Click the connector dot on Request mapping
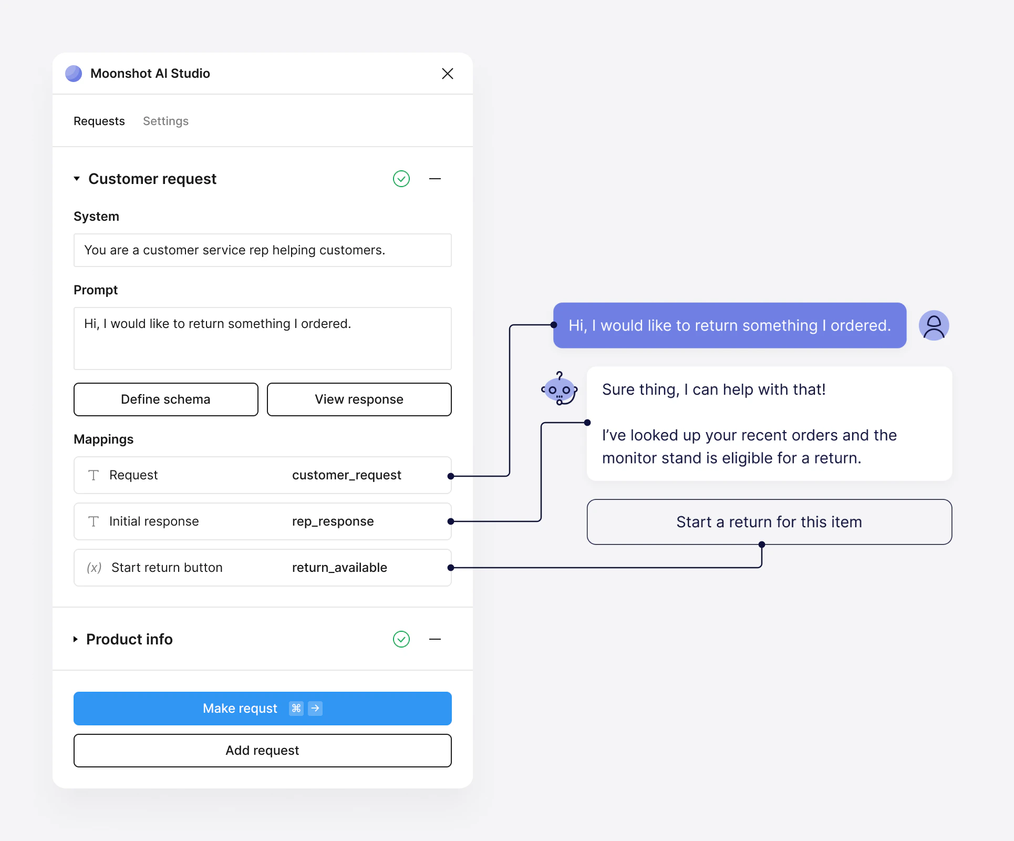 tap(451, 476)
